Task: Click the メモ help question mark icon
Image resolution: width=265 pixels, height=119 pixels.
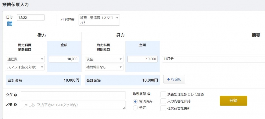Action: [15, 105]
